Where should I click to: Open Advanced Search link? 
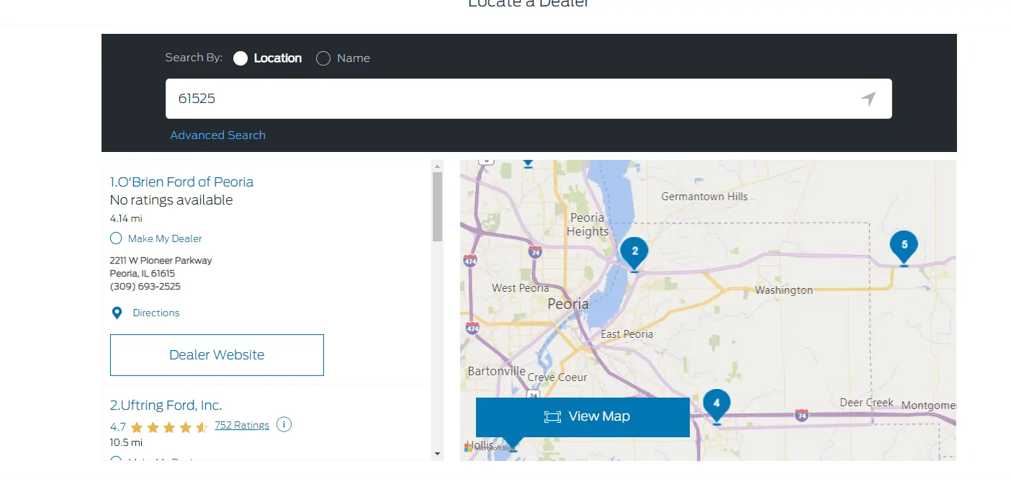pyautogui.click(x=217, y=135)
